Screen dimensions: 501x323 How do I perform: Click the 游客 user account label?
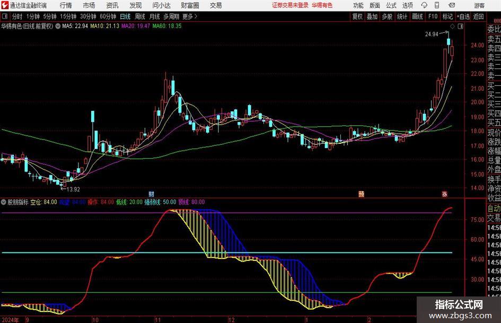(479, 5)
